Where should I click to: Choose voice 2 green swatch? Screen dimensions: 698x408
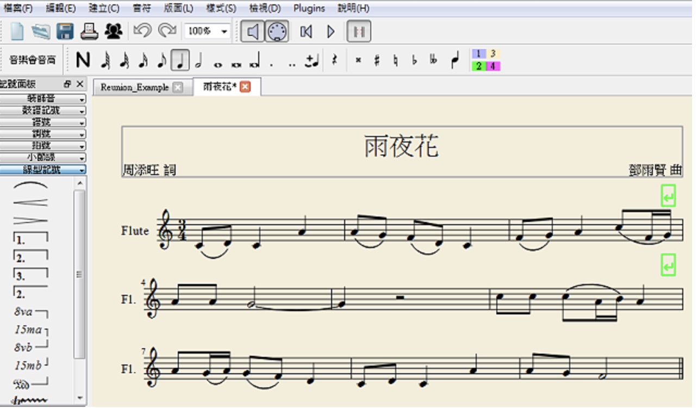[x=479, y=66]
